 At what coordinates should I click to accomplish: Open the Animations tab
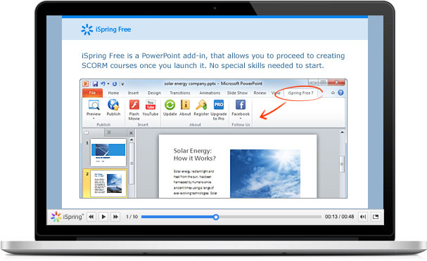(210, 93)
